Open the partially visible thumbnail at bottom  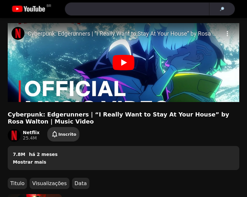[35, 196]
